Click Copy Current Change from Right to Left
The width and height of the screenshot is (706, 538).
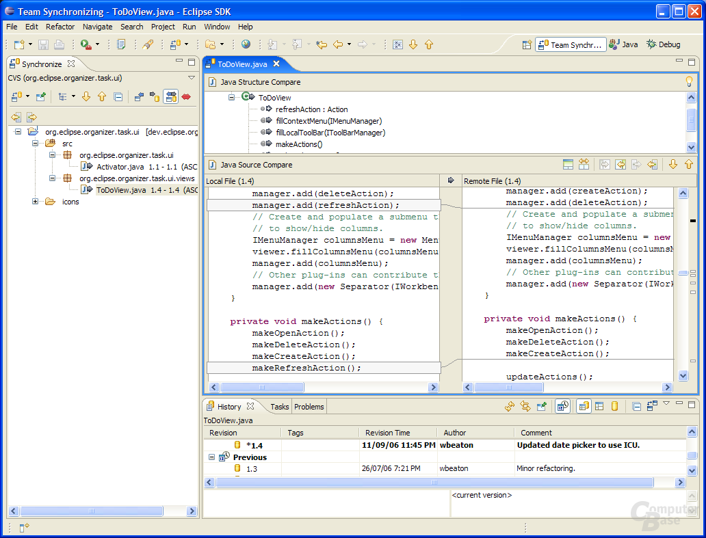[653, 165]
